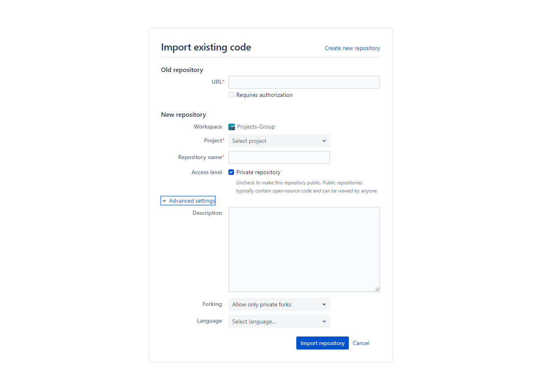The height and width of the screenshot is (378, 558).
Task: Uncheck the Private repository checkbox
Action: pyautogui.click(x=231, y=172)
